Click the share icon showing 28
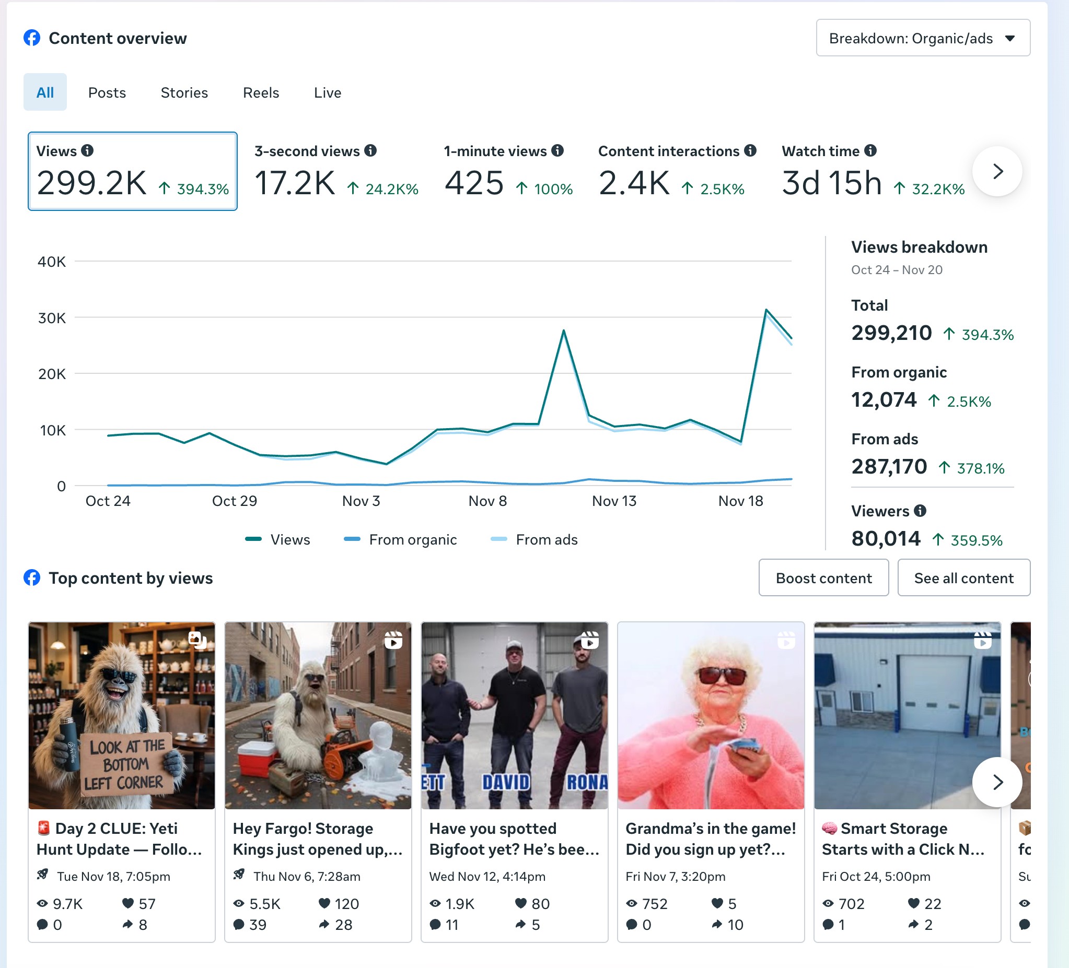Viewport: 1069px width, 968px height. click(324, 925)
